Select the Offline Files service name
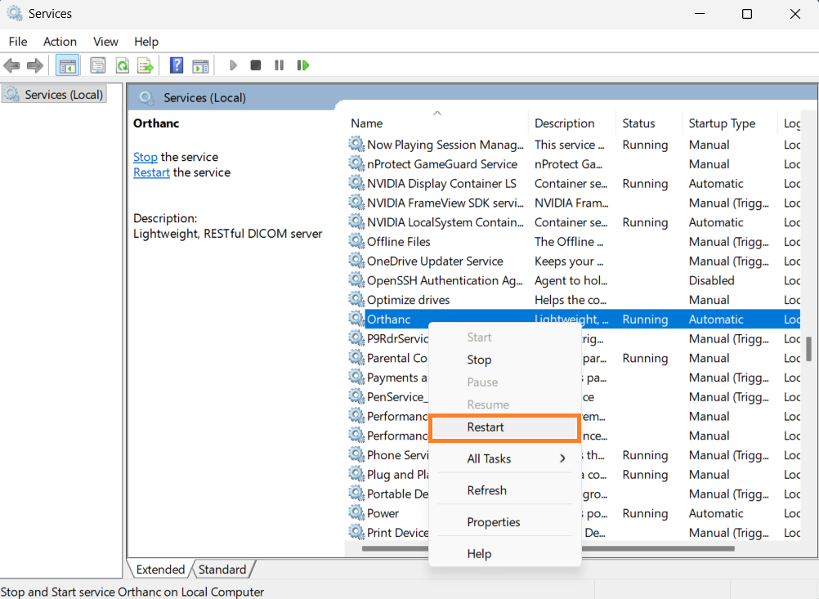 click(399, 242)
